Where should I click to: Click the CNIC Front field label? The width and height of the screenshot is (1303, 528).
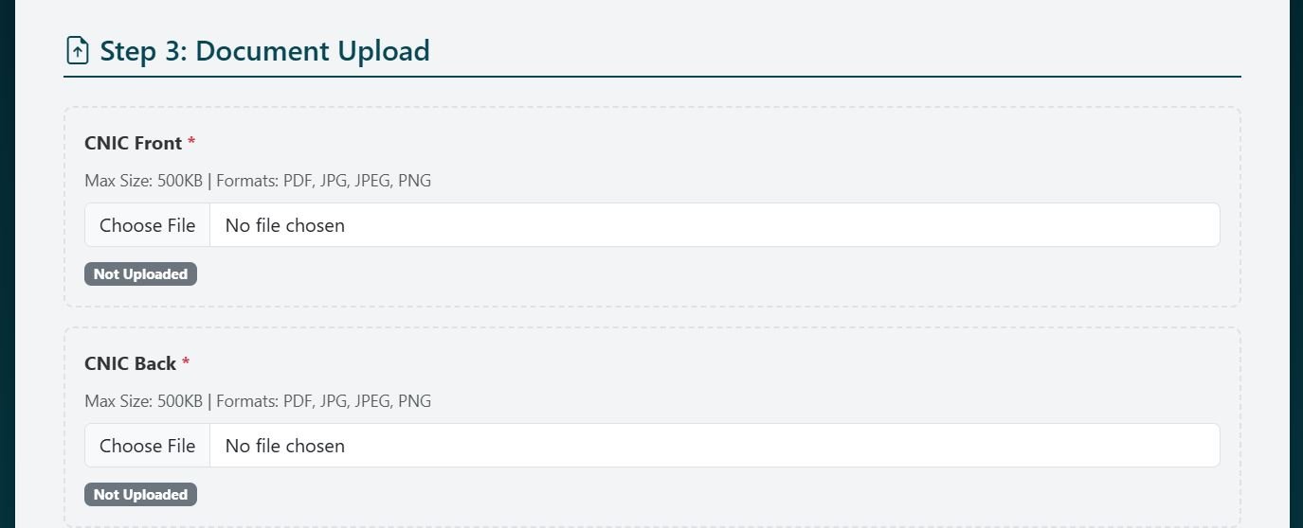pos(133,143)
